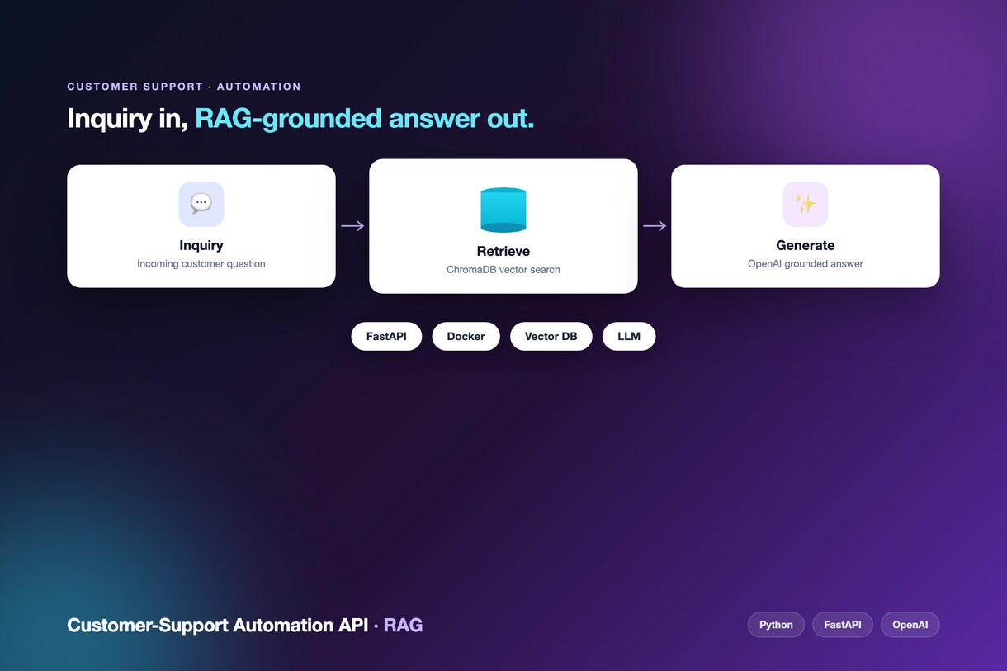The image size is (1007, 671).
Task: Click 'Incoming customer question' text
Action: click(201, 264)
